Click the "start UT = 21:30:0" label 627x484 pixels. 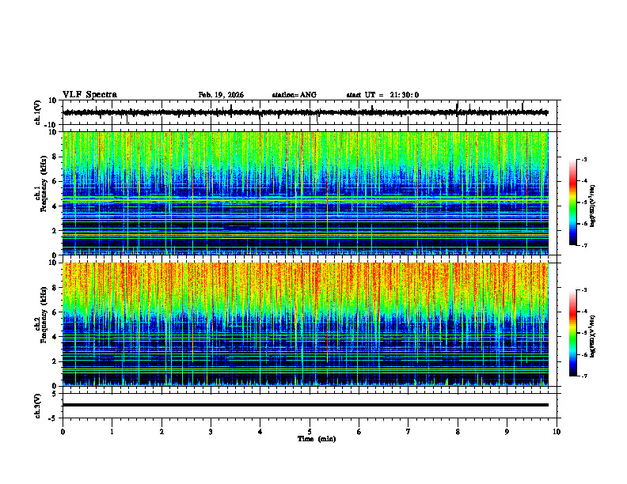coord(382,95)
